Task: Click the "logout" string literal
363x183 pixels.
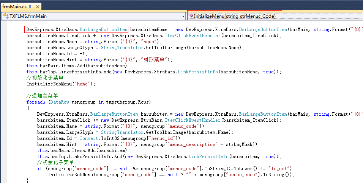Action: pyautogui.click(x=279, y=169)
